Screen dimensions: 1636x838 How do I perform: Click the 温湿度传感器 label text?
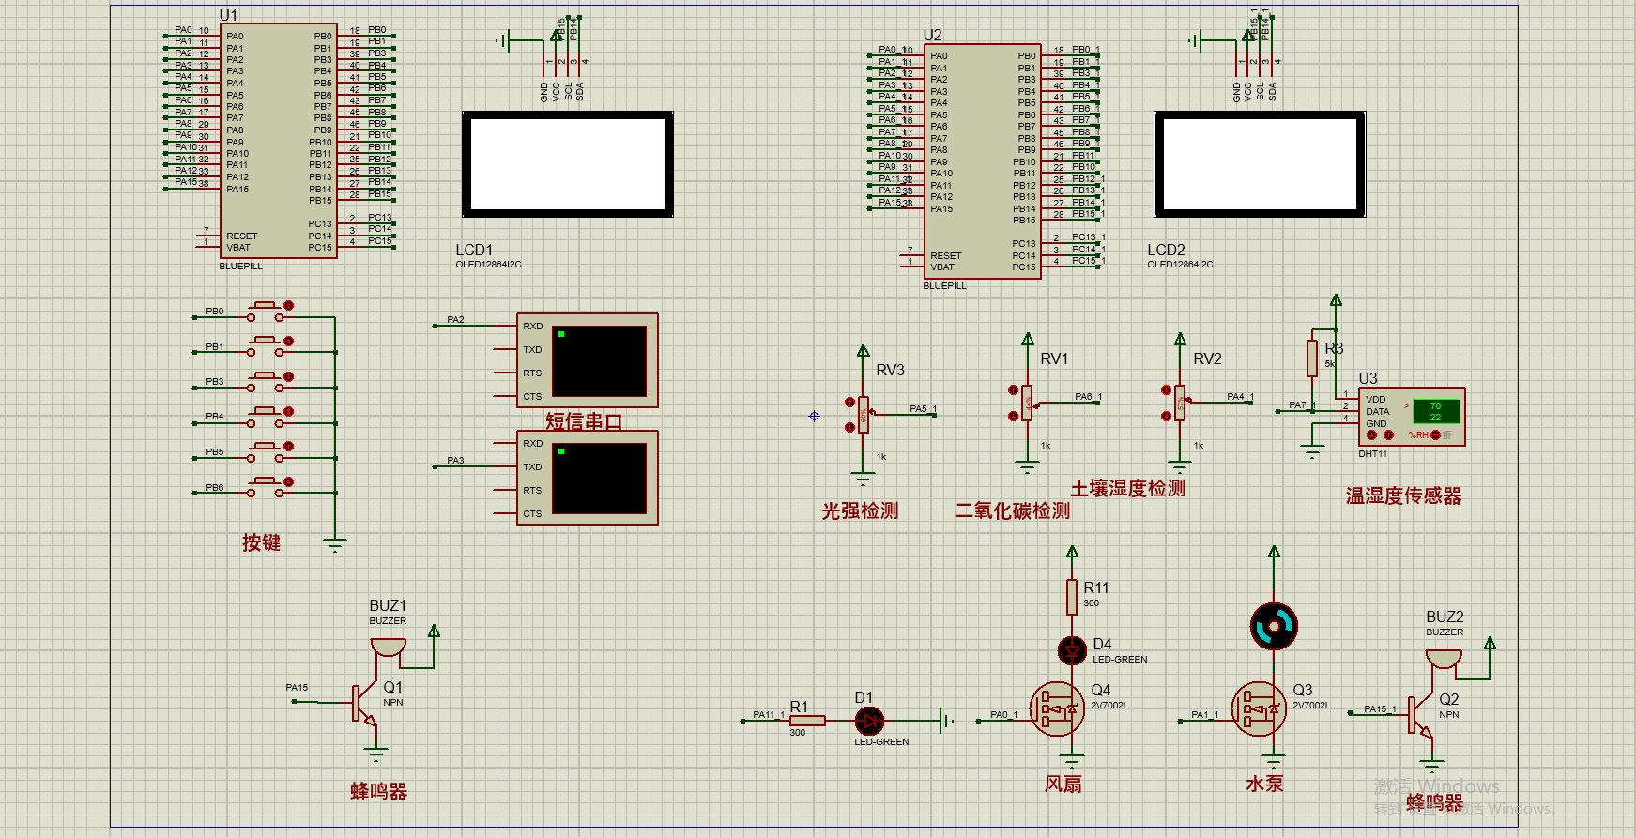click(x=1403, y=495)
